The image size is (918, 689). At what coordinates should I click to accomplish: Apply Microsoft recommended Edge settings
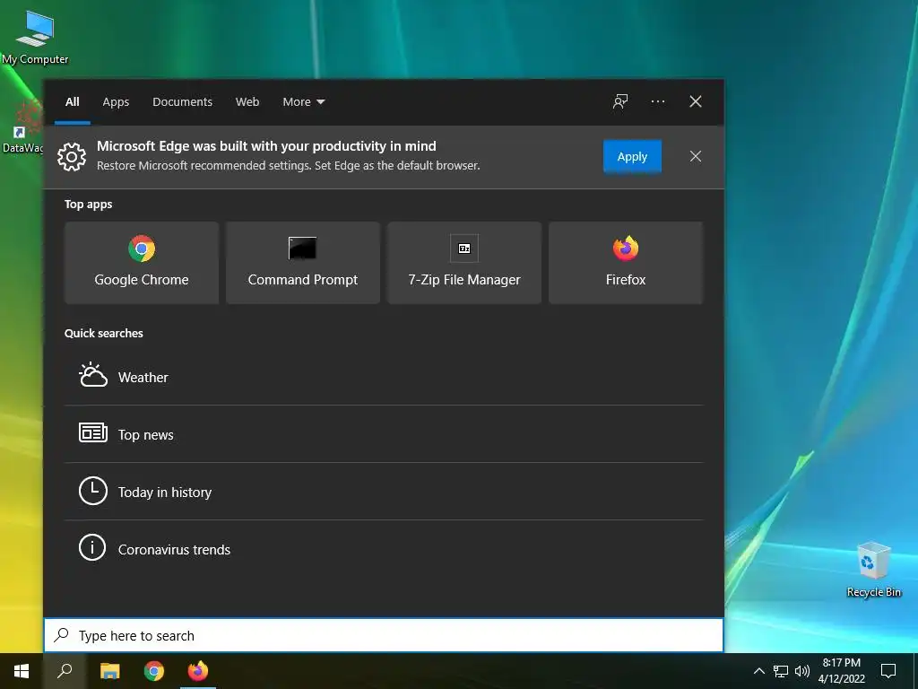pos(632,156)
